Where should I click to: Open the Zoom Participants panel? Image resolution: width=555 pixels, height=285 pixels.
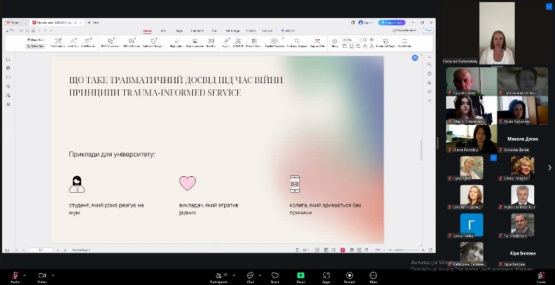pyautogui.click(x=220, y=276)
